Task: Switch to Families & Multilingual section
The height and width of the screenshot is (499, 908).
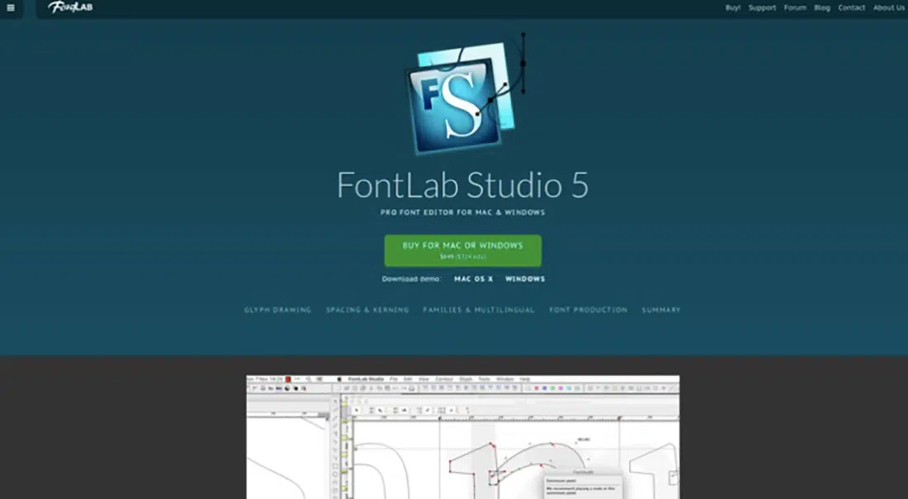Action: pyautogui.click(x=479, y=310)
